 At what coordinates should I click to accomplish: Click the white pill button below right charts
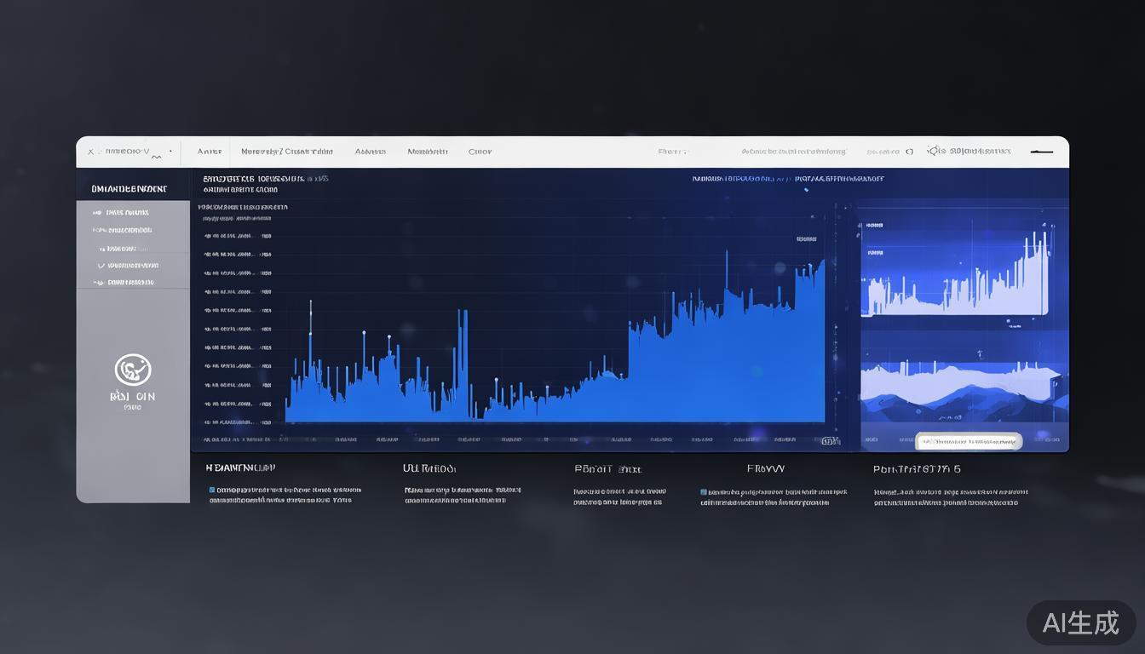coord(969,441)
